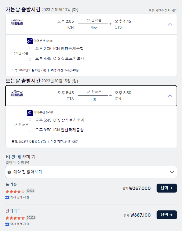
Task: Click the 30222 review count badge
Action: pyautogui.click(x=31, y=217)
